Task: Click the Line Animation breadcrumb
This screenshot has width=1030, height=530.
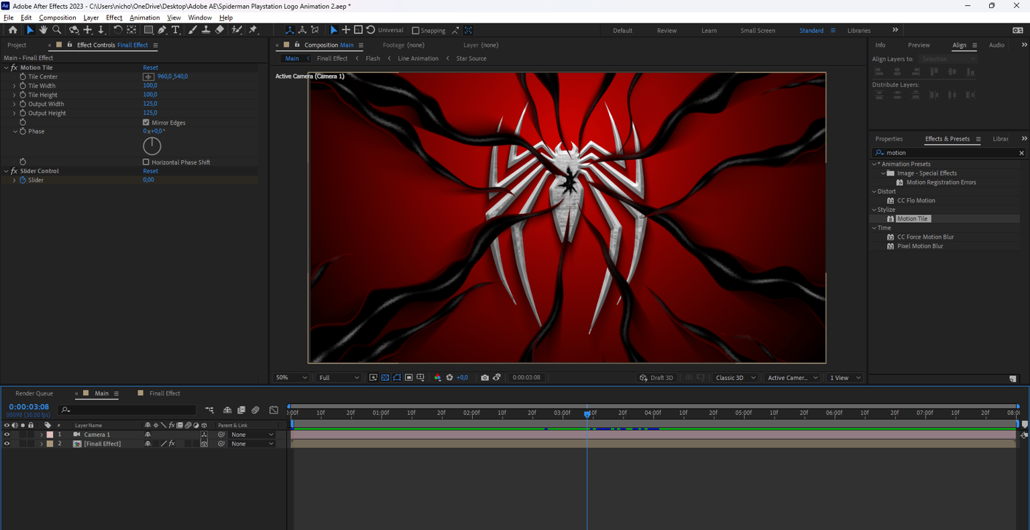Action: [x=418, y=58]
